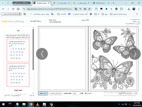Go to the next page spread using the right arrow
This screenshot has width=142, height=107.
click(x=135, y=54)
